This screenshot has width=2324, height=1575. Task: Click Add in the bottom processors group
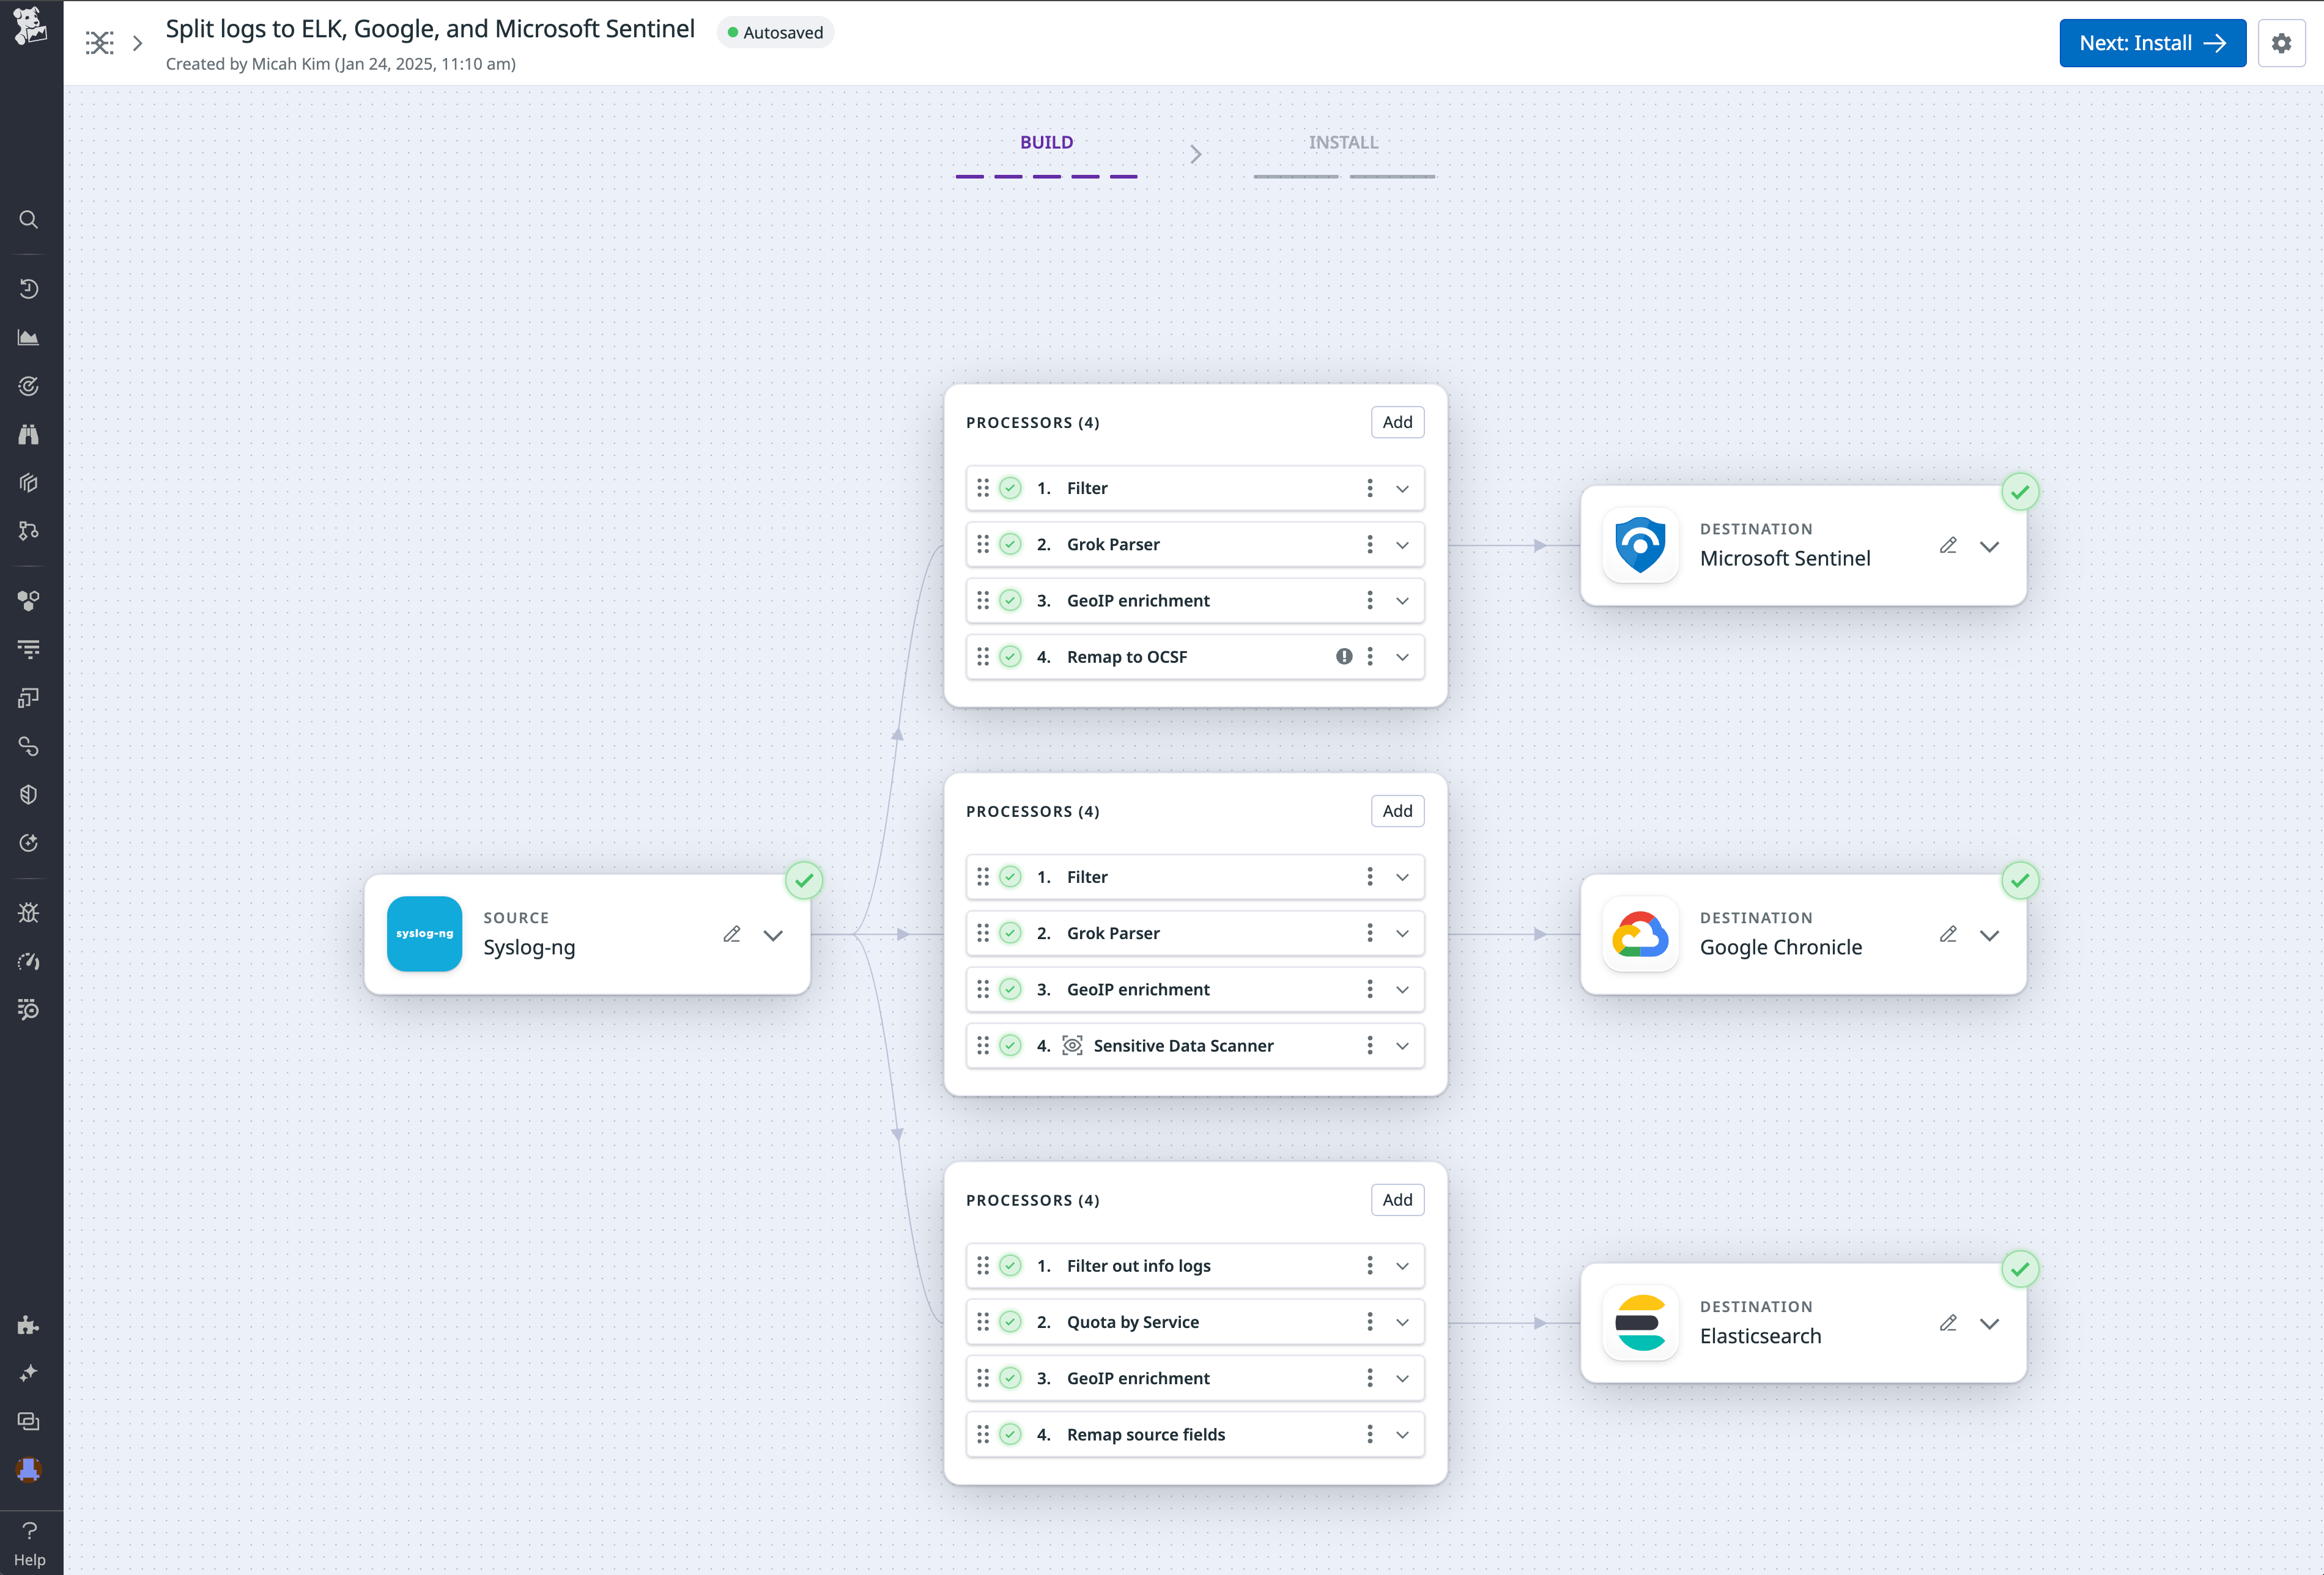tap(1397, 1199)
